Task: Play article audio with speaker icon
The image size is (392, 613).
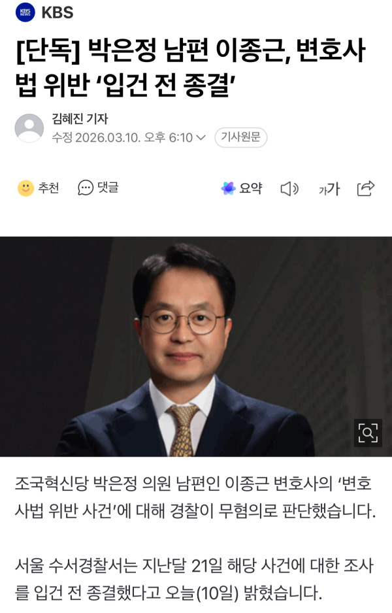Action: point(289,190)
